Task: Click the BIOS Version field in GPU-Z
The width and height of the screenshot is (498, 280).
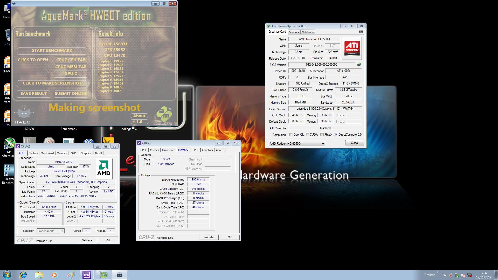Action: point(321,65)
